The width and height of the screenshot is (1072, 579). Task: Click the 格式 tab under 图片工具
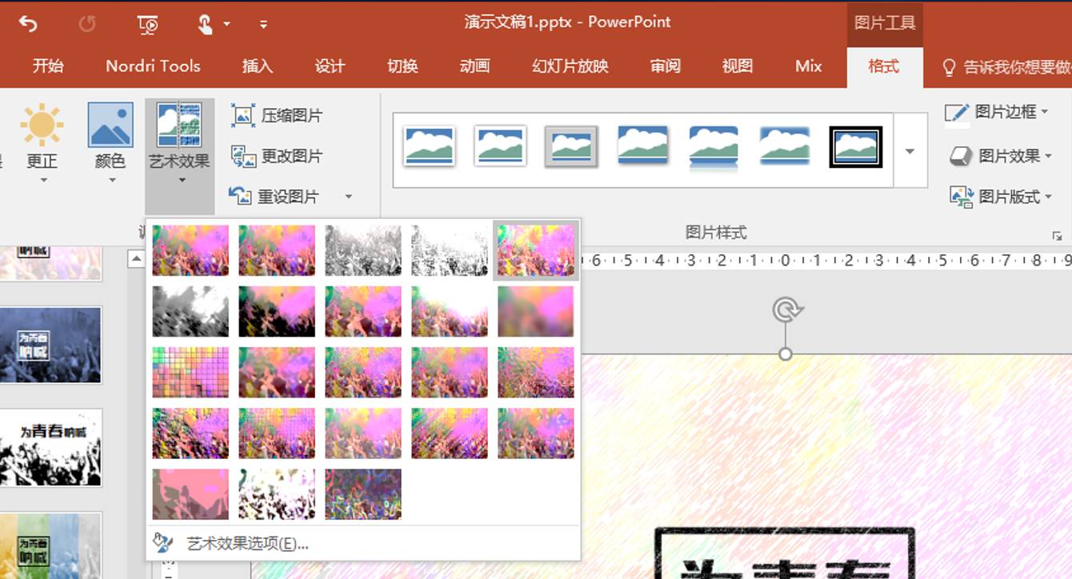pos(884,66)
